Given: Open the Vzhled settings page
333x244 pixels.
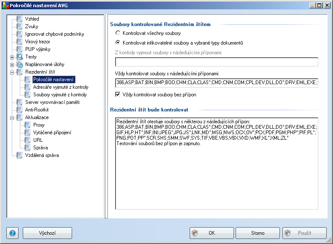Looking at the screenshot, I should click(x=32, y=19).
